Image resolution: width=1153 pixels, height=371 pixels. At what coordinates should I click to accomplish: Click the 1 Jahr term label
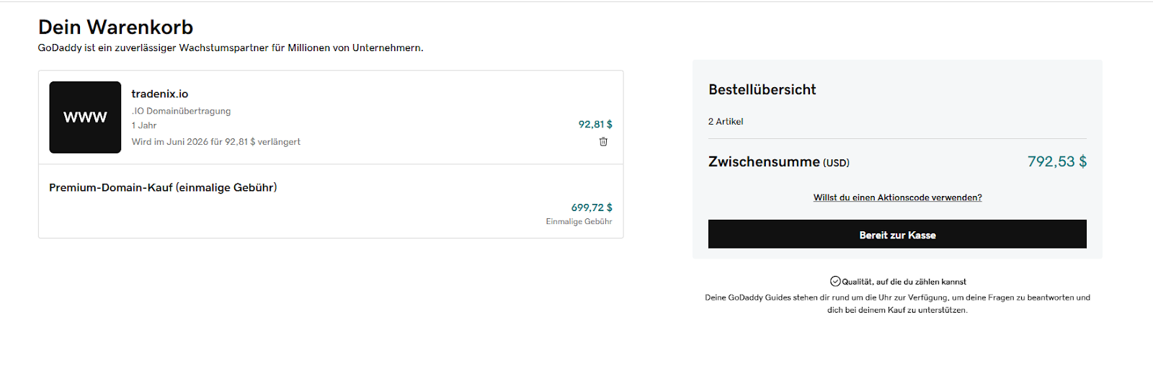click(144, 125)
